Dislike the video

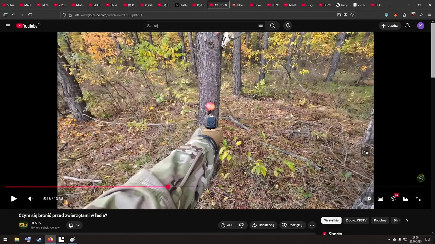pyautogui.click(x=241, y=225)
